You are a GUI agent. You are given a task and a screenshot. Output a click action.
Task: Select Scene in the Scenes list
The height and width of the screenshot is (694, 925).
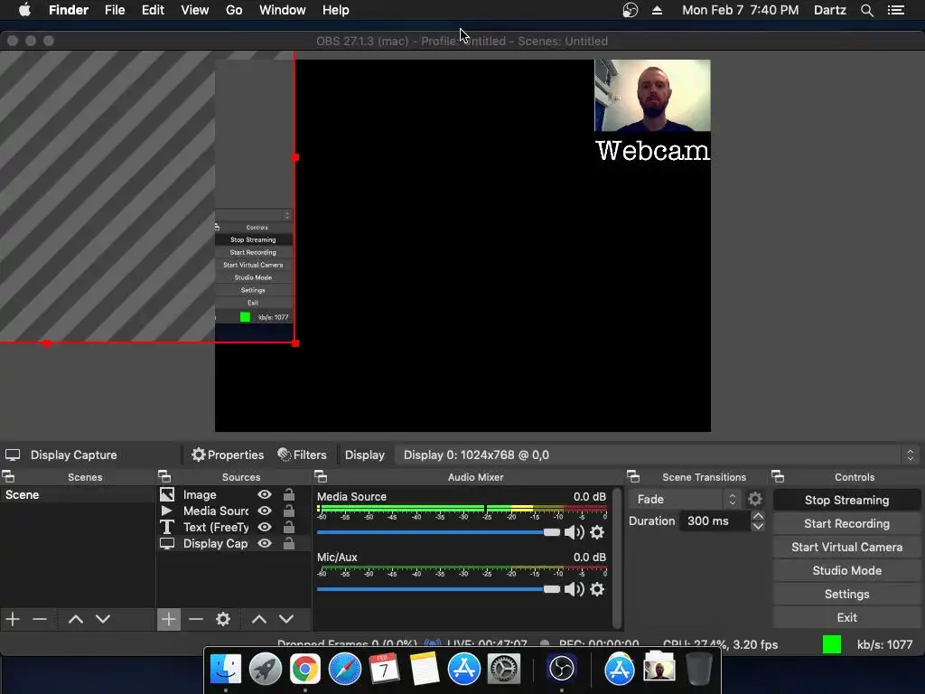tap(78, 494)
